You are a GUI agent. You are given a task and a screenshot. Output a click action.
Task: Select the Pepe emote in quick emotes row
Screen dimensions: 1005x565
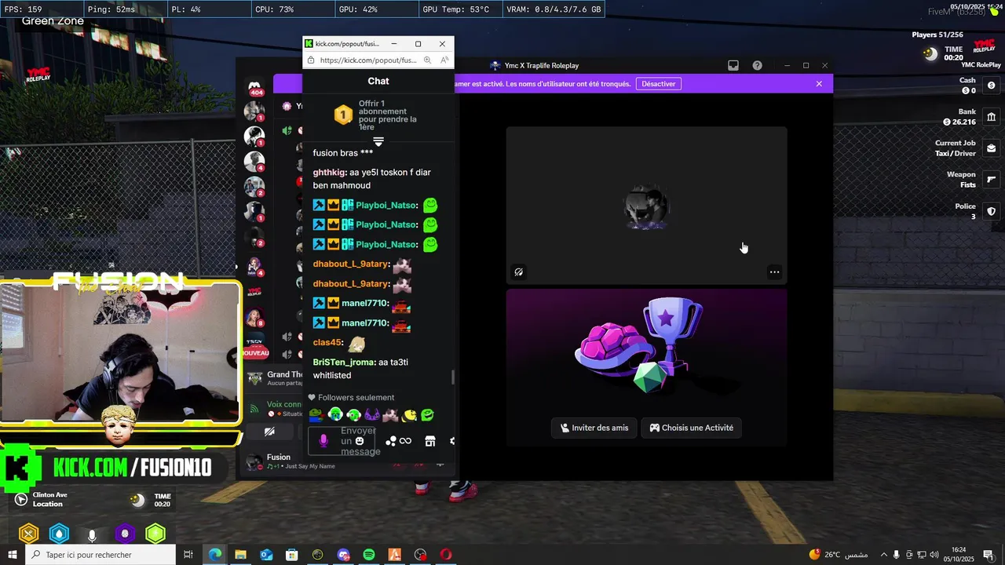pyautogui.click(x=316, y=415)
